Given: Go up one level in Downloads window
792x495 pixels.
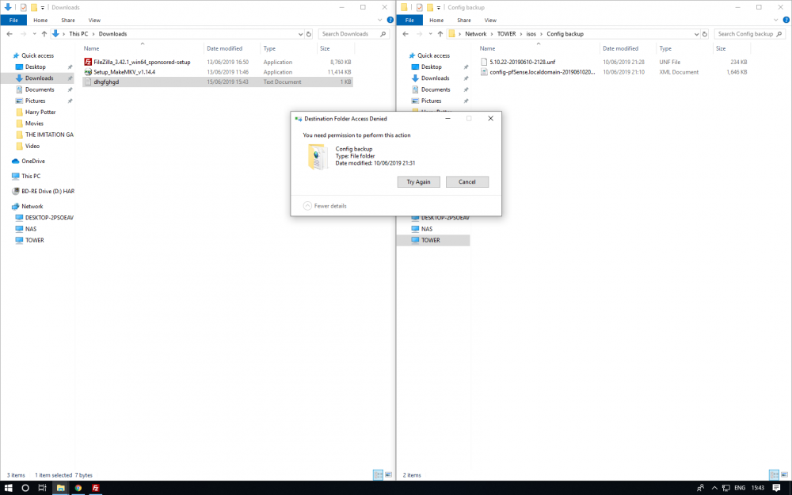Looking at the screenshot, I should tap(44, 34).
